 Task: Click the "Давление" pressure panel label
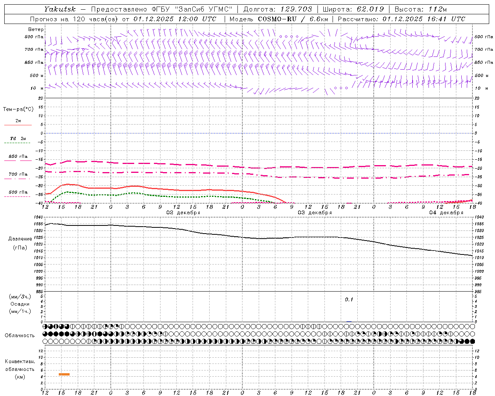(20, 239)
